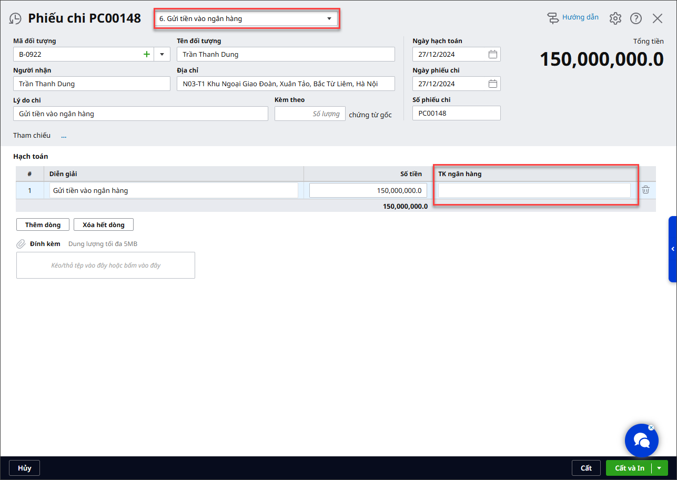Expand the blue side panel handle
Viewport: 677px width, 480px height.
pos(672,249)
